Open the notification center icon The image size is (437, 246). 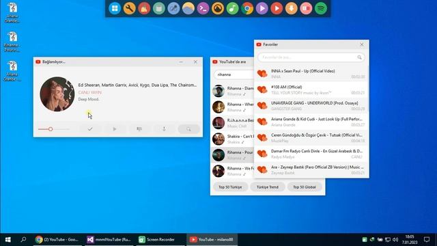[427, 240]
